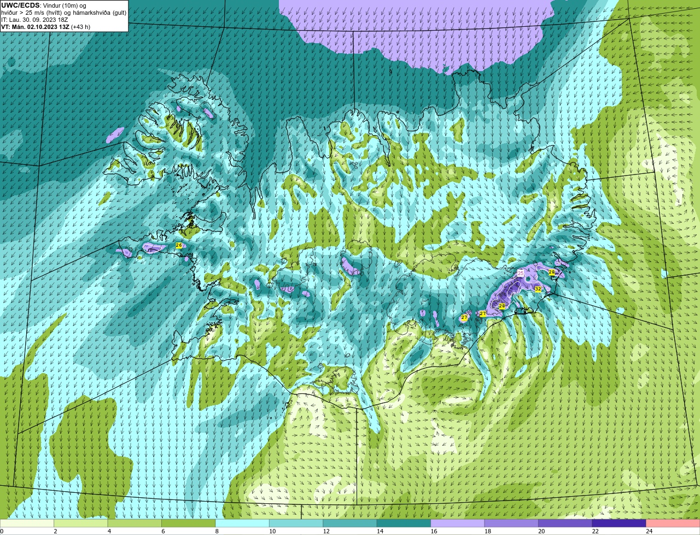Click the valid time 'VT: Mán. 02.10.2023 13Z'

[35, 27]
